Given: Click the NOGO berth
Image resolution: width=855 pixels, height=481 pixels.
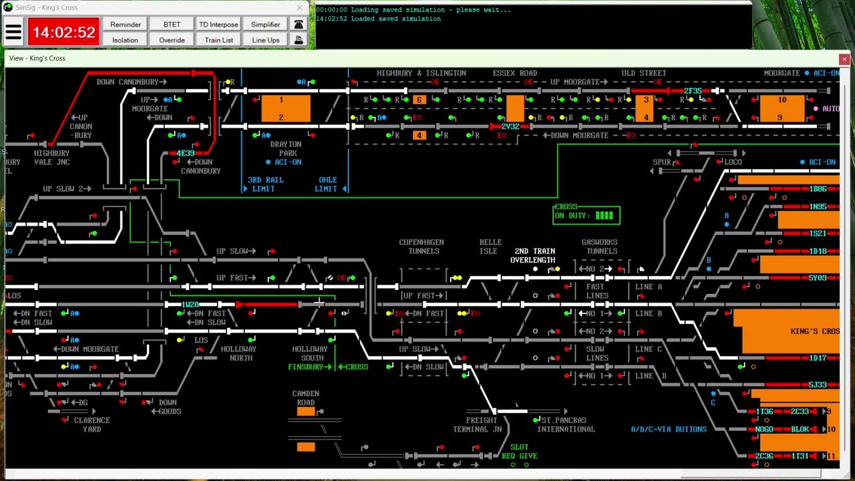Looking at the screenshot, I should point(765,430).
